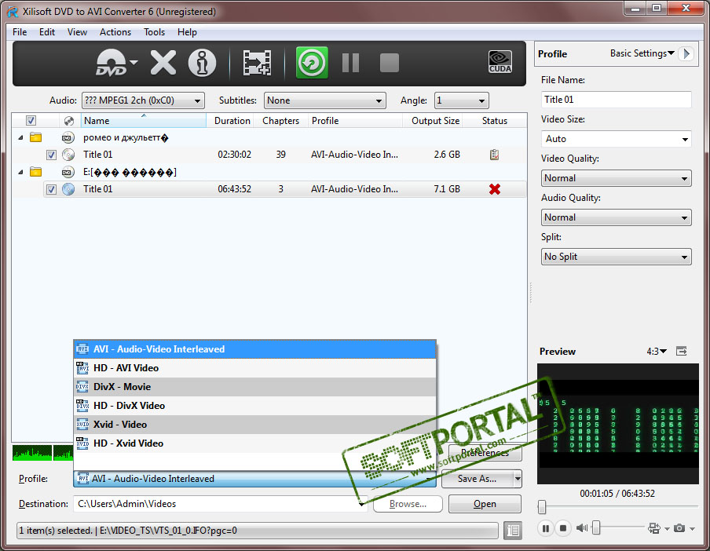Select the Xvid - Video profile

click(254, 425)
